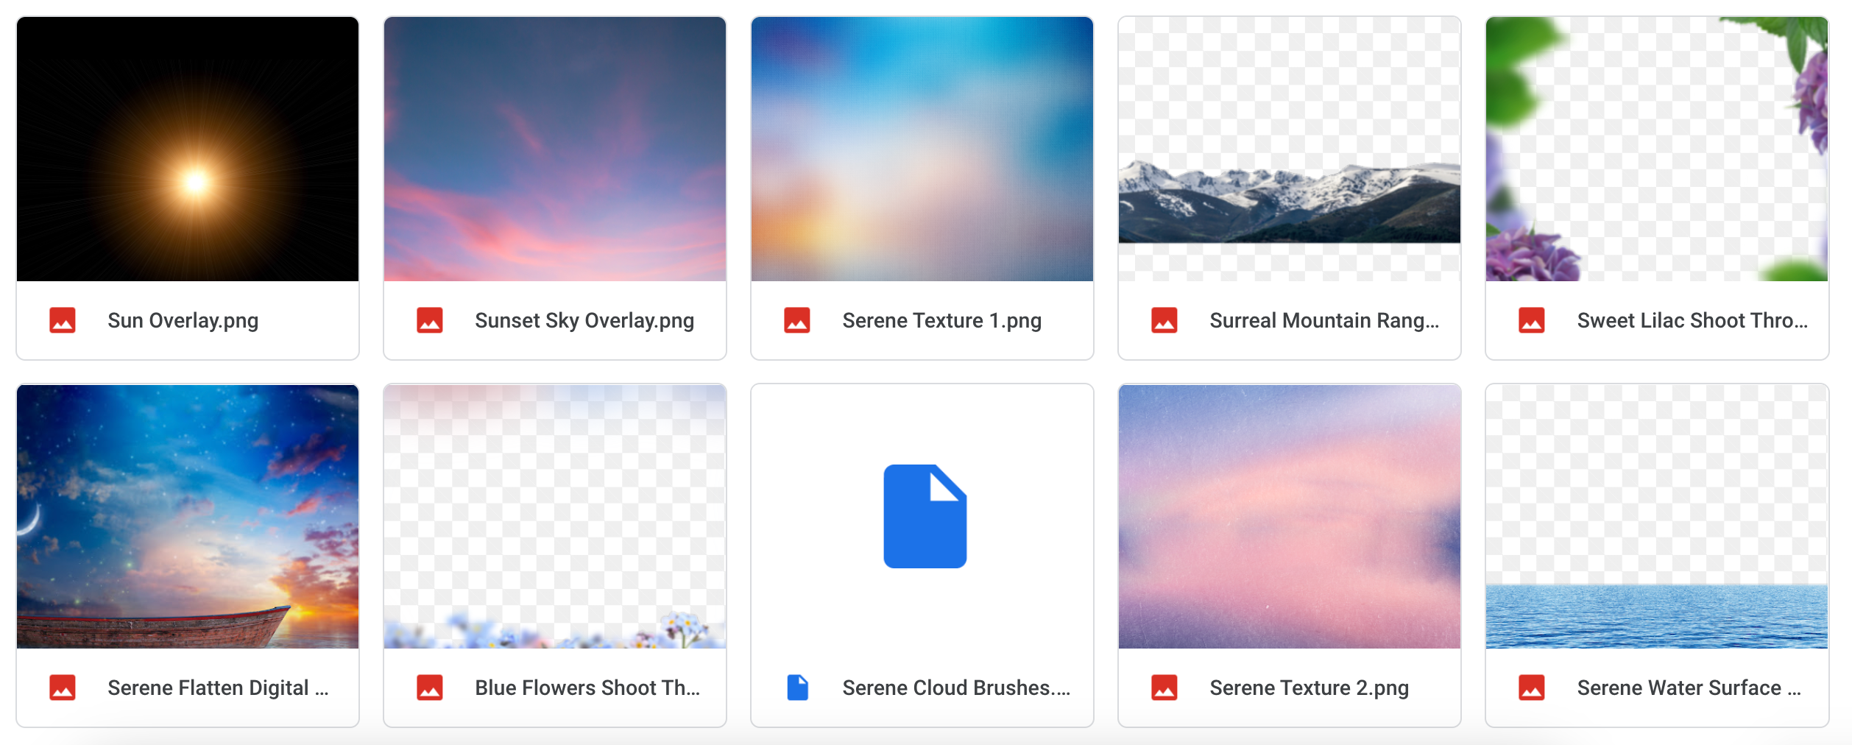The image size is (1852, 745).
Task: Select the large blue document preview icon
Action: (925, 517)
